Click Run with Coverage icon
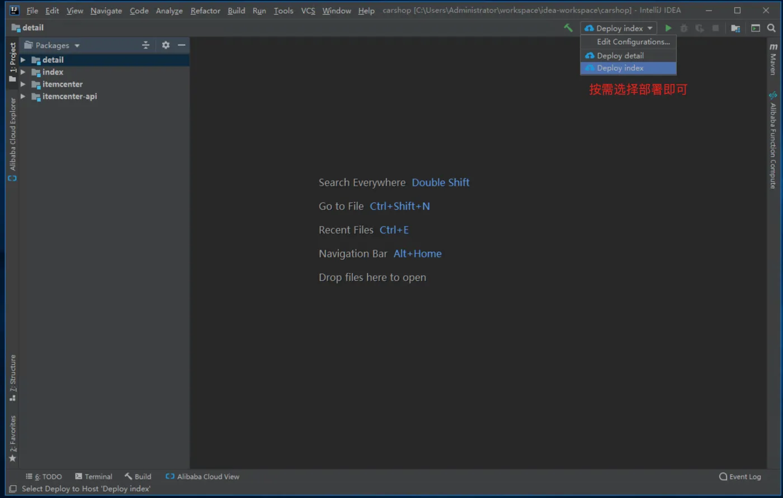The image size is (783, 498). coord(699,28)
